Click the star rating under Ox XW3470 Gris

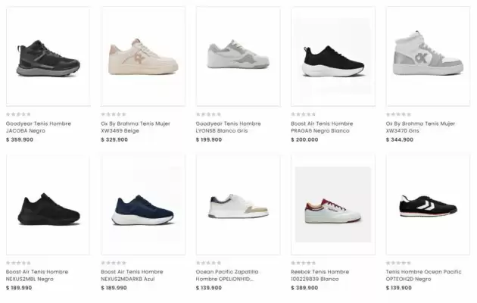(398, 114)
